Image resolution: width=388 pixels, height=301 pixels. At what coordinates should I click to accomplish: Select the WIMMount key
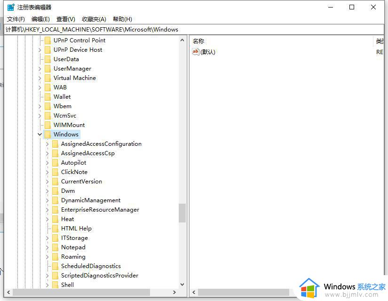[69, 125]
